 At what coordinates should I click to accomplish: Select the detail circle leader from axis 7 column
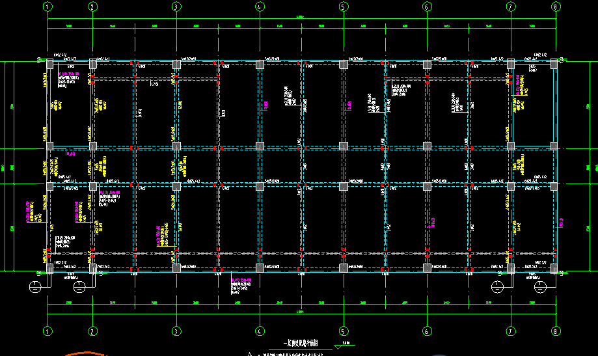pos(497,287)
